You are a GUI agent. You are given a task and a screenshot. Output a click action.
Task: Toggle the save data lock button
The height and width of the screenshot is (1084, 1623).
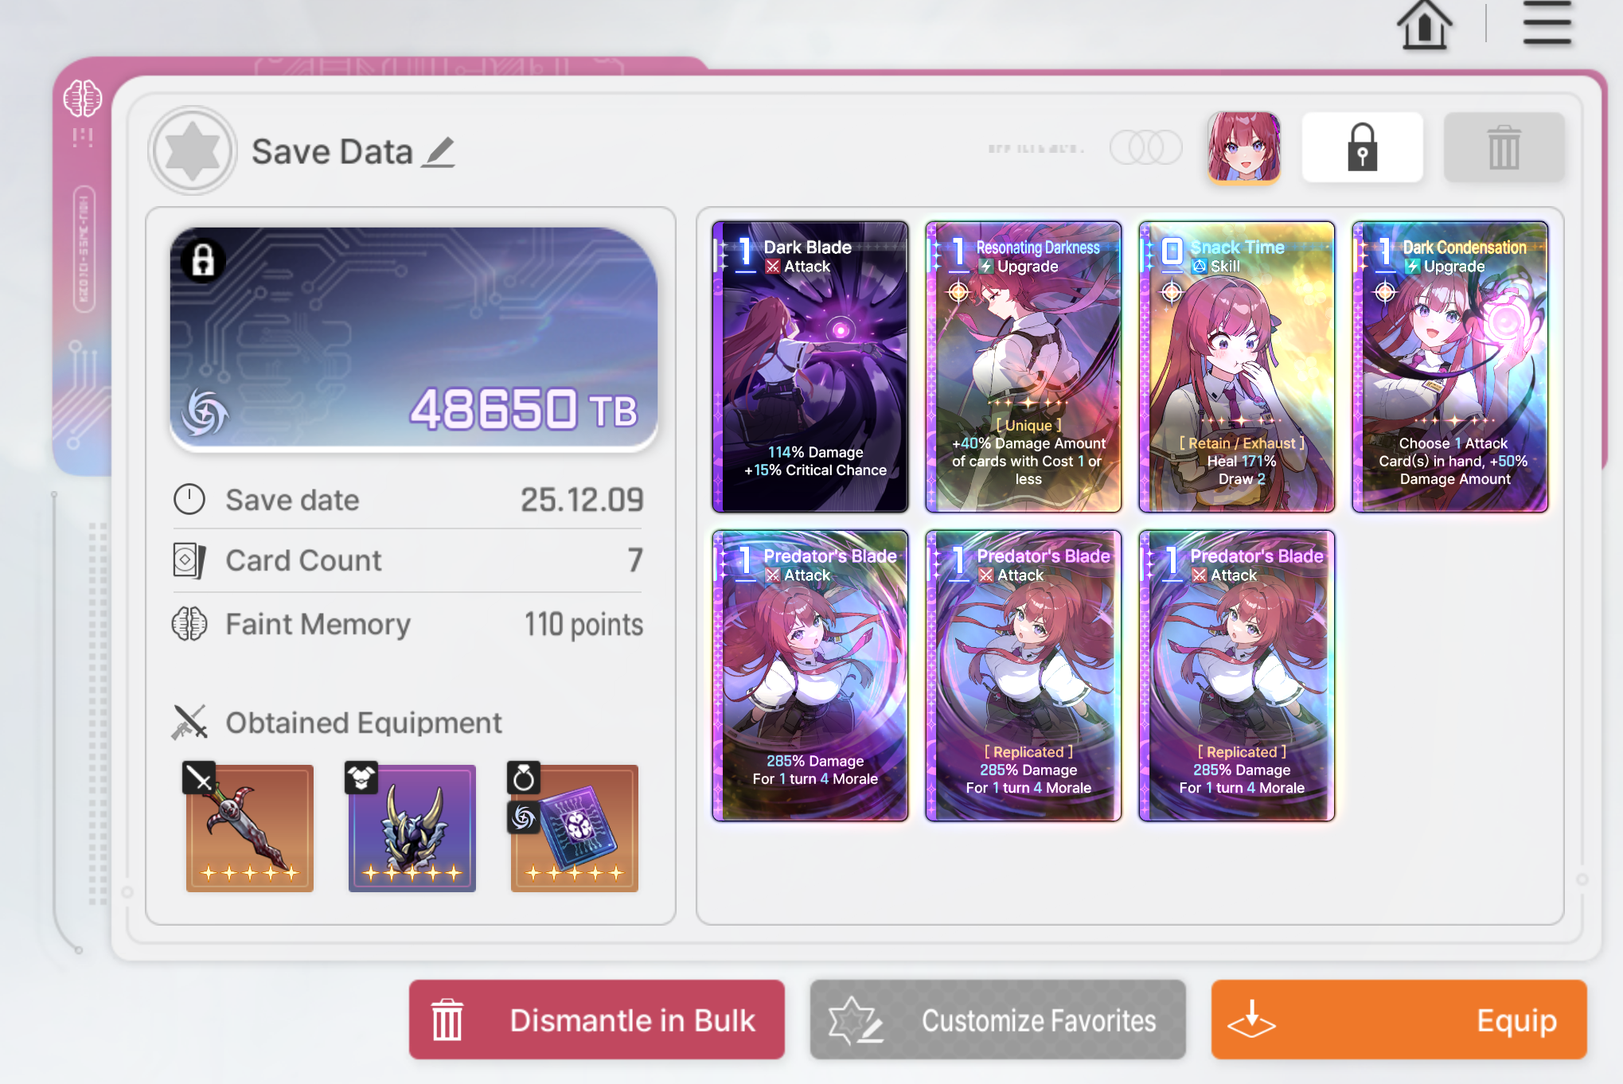click(1362, 147)
